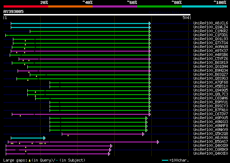Select the UniRef100_A4RSB6 row label
230x163 pixels.
(x=211, y=55)
